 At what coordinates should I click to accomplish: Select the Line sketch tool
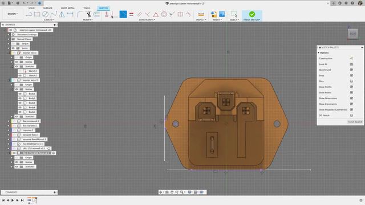click(x=29, y=14)
